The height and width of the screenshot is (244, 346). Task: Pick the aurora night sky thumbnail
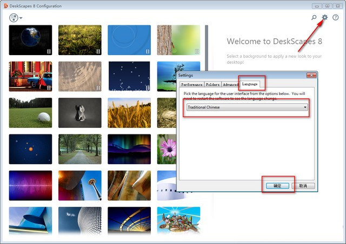[129, 148]
